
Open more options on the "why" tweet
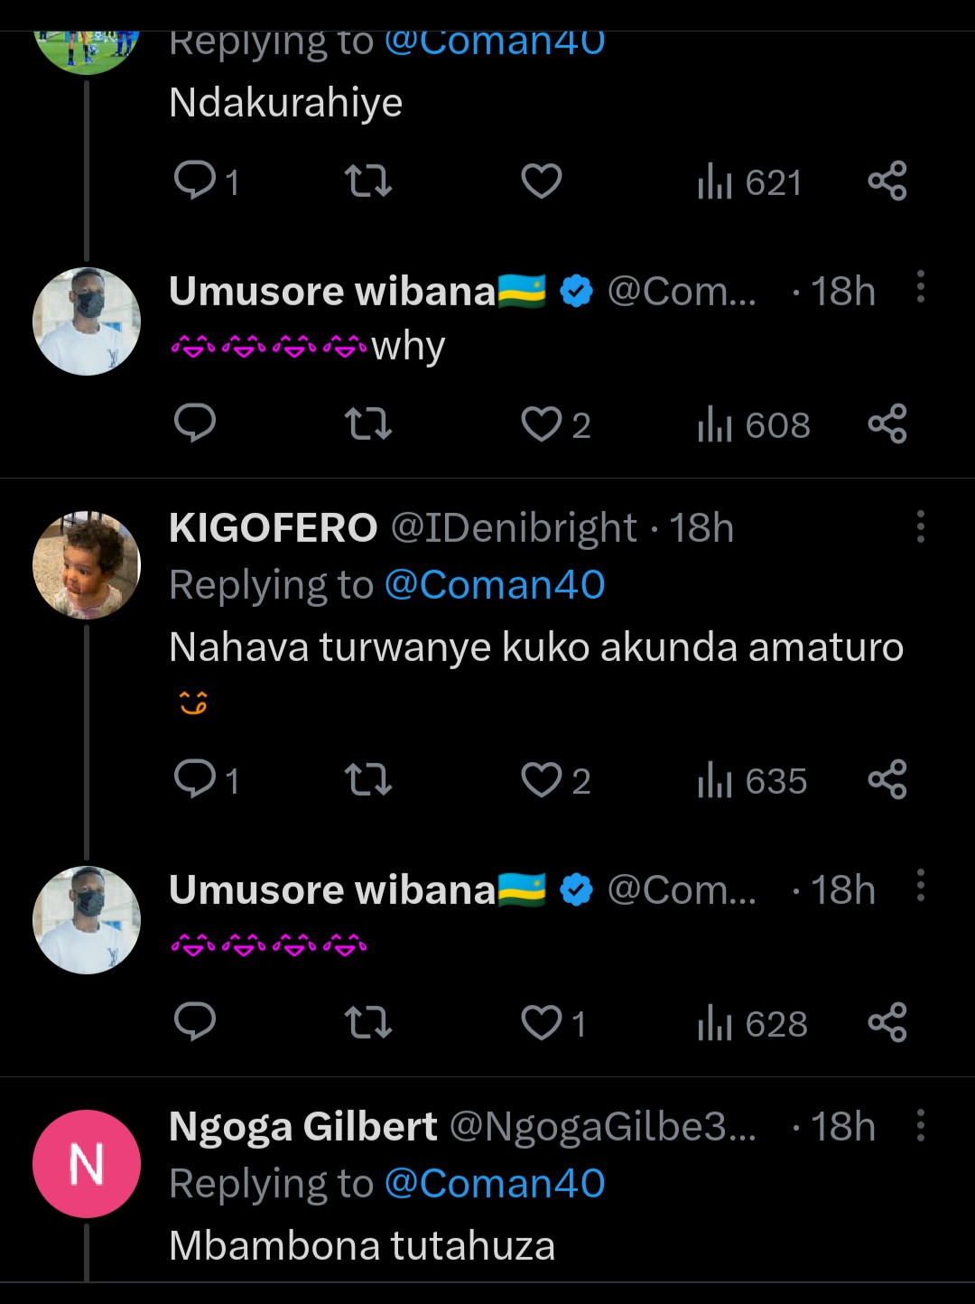[920, 287]
